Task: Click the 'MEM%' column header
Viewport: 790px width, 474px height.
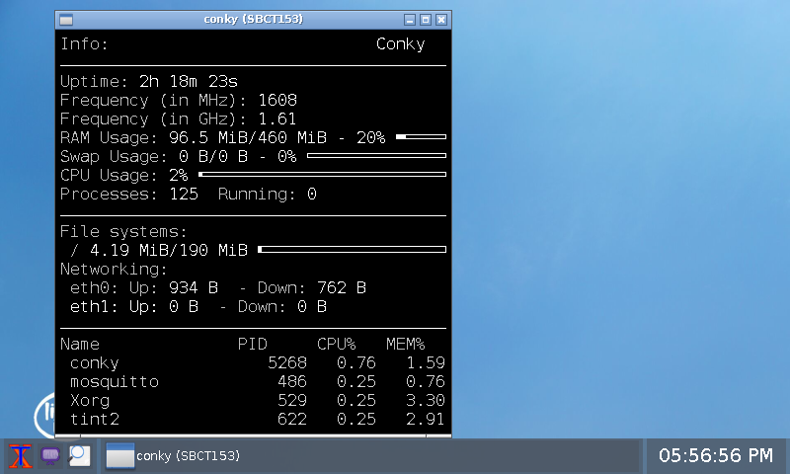Action: point(406,344)
